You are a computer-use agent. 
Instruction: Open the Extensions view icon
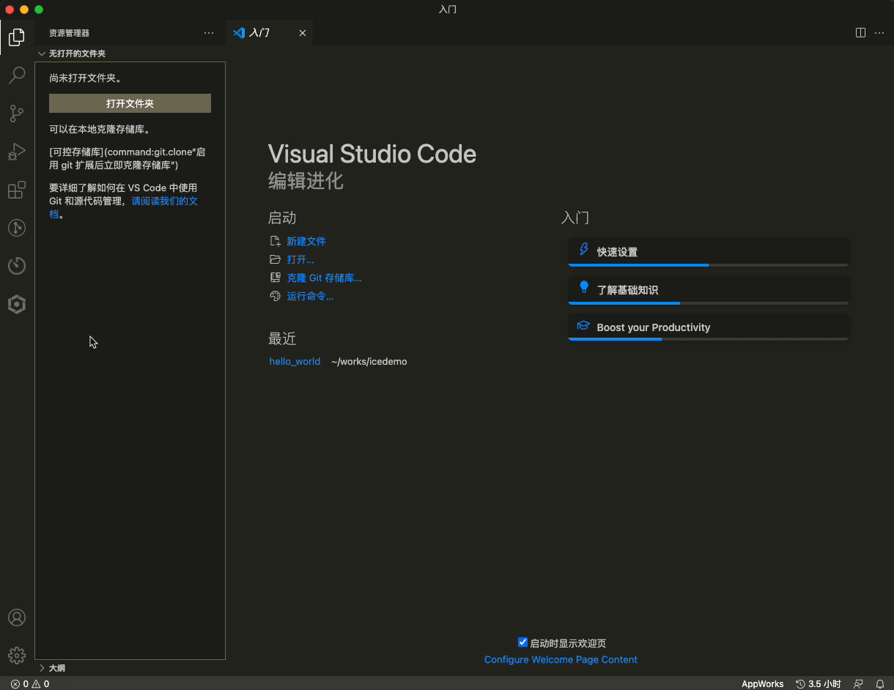pyautogui.click(x=17, y=190)
